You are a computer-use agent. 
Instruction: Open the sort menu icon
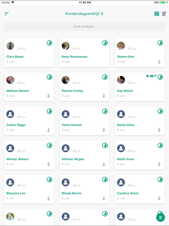[7, 14]
